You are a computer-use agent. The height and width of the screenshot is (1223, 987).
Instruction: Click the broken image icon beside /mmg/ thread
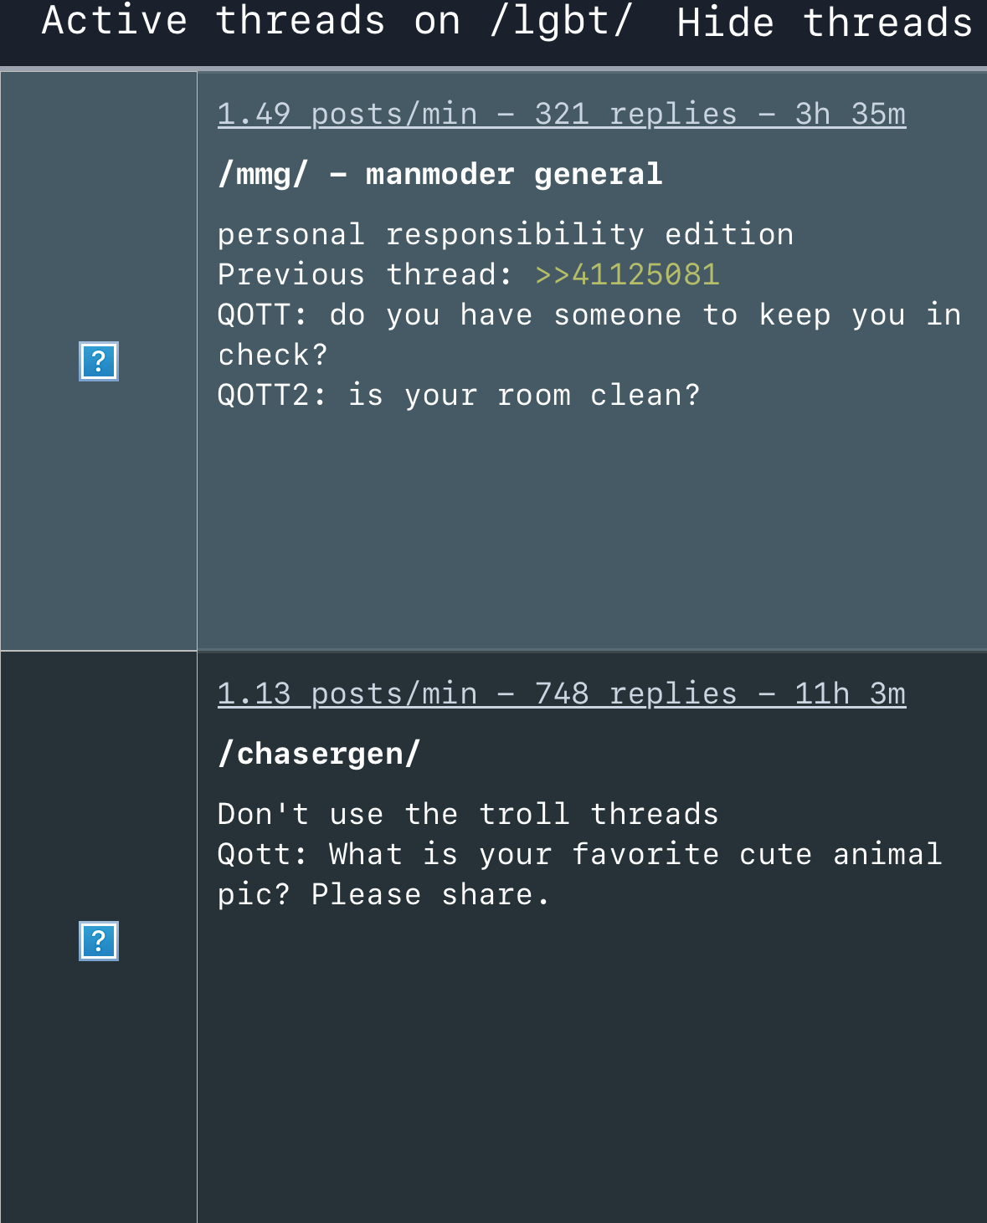point(99,361)
